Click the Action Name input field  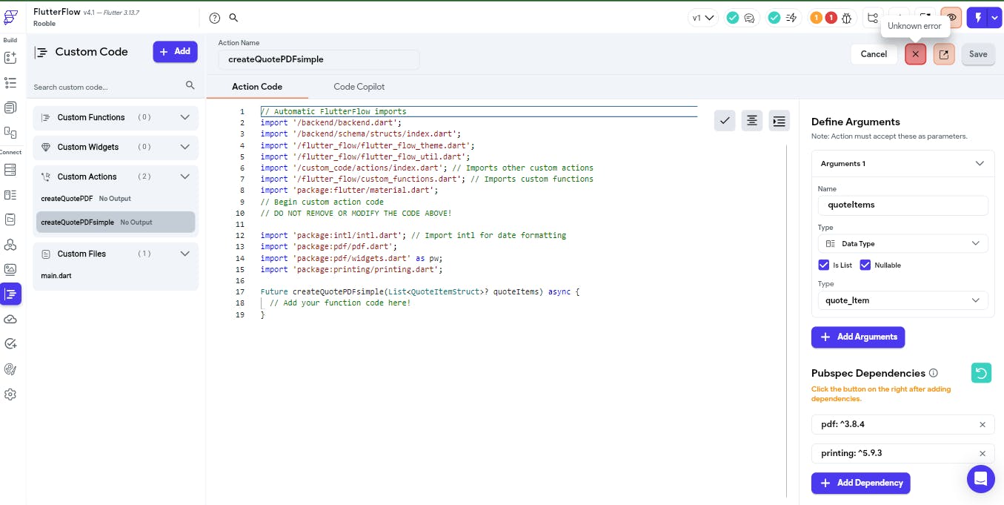tap(319, 59)
